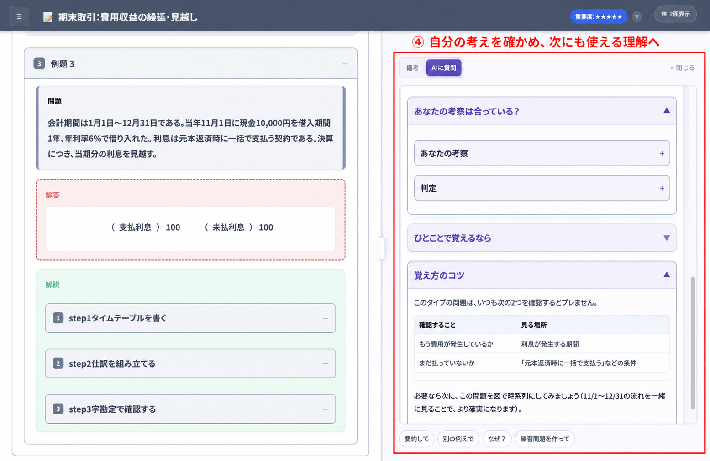
Task: Click the number 3 badge of 例題 3
Action: (39, 64)
